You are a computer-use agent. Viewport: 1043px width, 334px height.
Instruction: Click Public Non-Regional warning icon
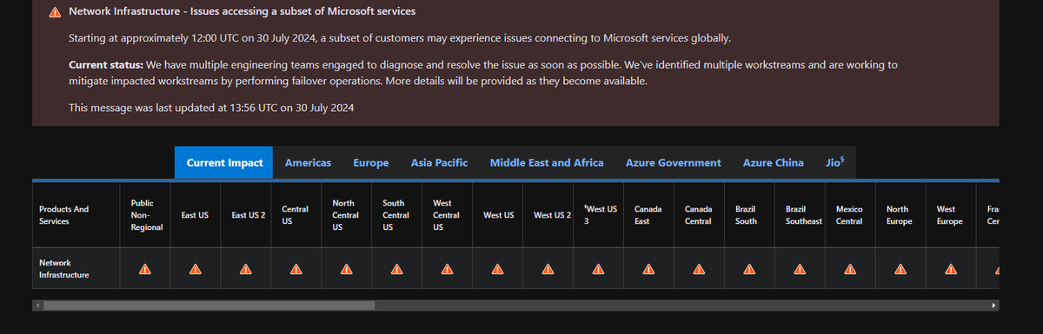tap(144, 269)
